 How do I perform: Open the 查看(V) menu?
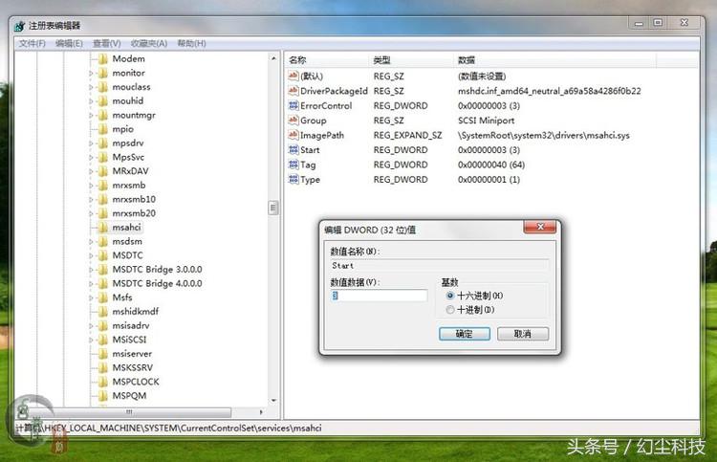click(106, 43)
